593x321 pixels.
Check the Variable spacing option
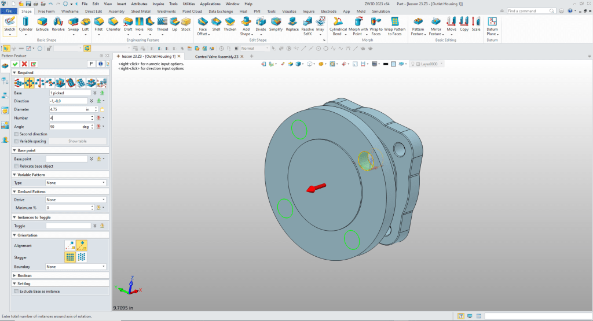pos(16,141)
